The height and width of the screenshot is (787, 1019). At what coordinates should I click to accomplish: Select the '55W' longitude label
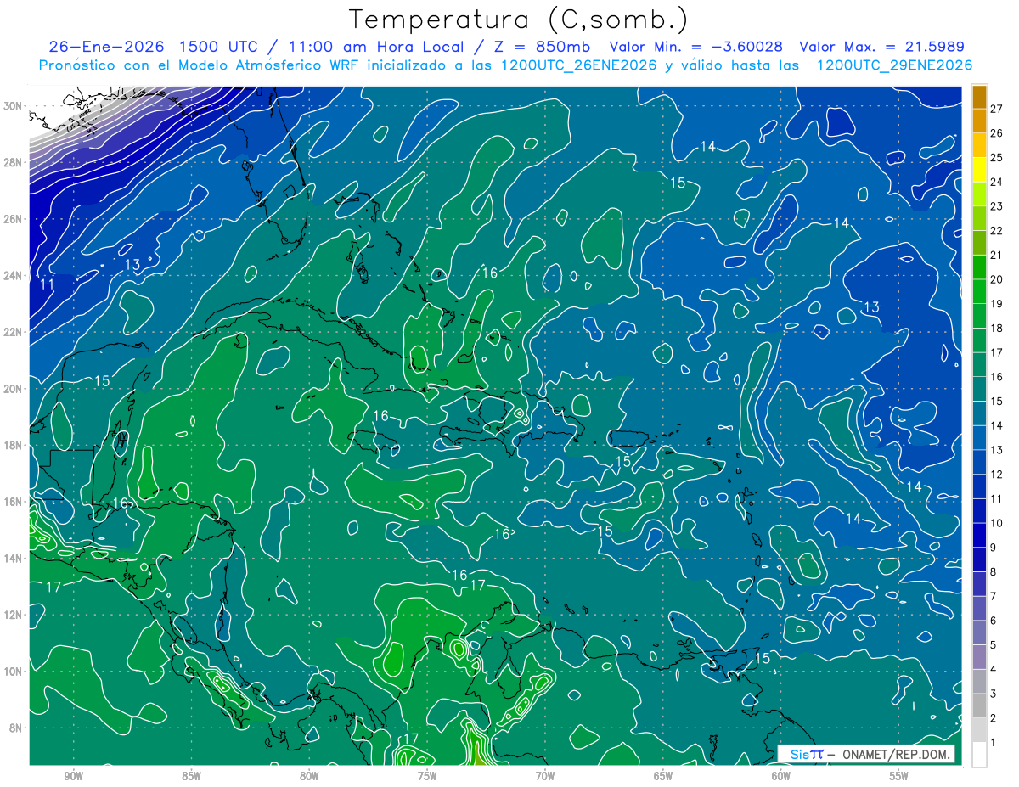[x=899, y=776]
